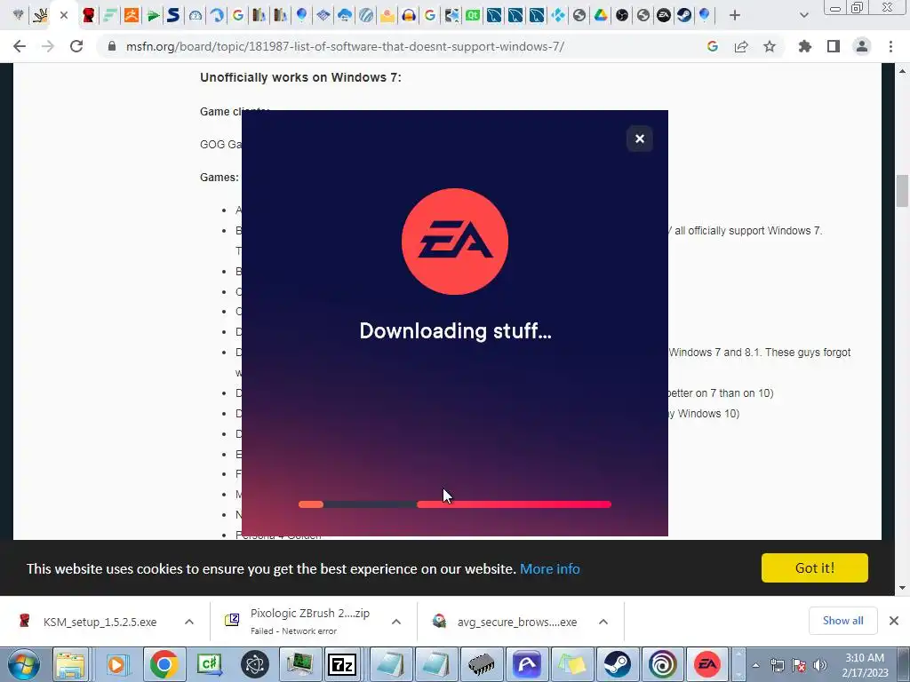This screenshot has width=910, height=682.
Task: Switch to the ZBrush orange tab
Action: 132,15
